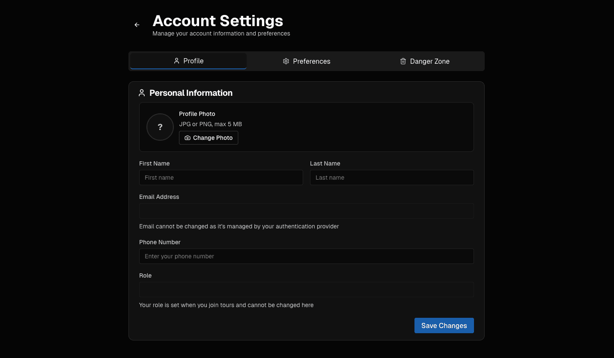Click the person icon beside Personal Information heading
614x358 pixels.
click(x=142, y=92)
